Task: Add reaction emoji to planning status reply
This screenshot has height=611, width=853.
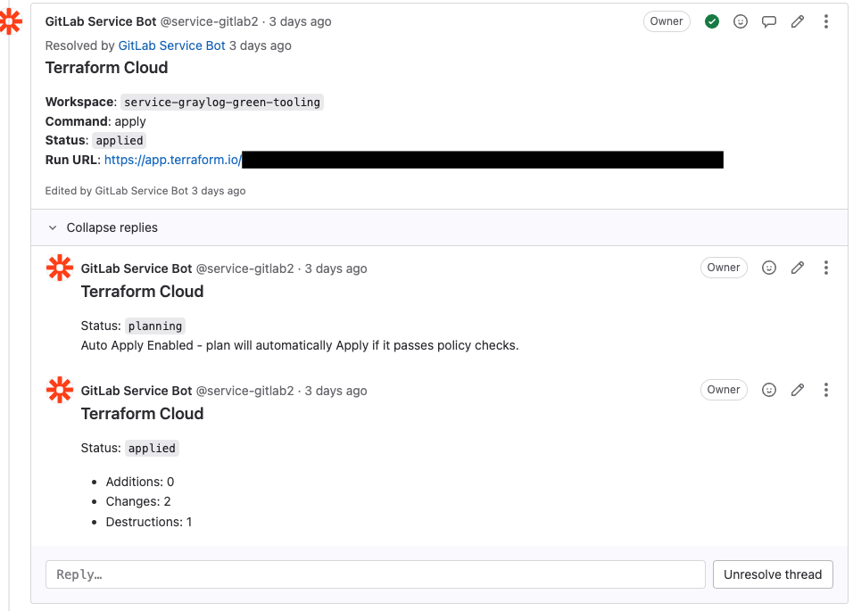Action: [768, 268]
